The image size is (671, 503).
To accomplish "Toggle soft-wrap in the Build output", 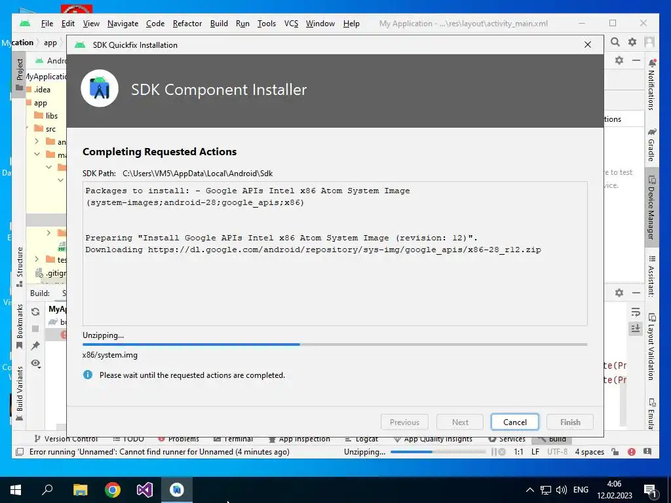I will click(x=636, y=312).
